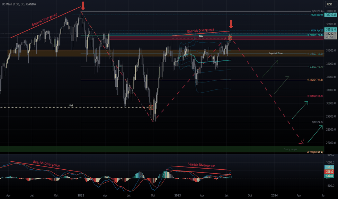Screen dimensions: 338x199
Task: Select the indicator's Bearish Divergence label over 2023
Action: 201,165
